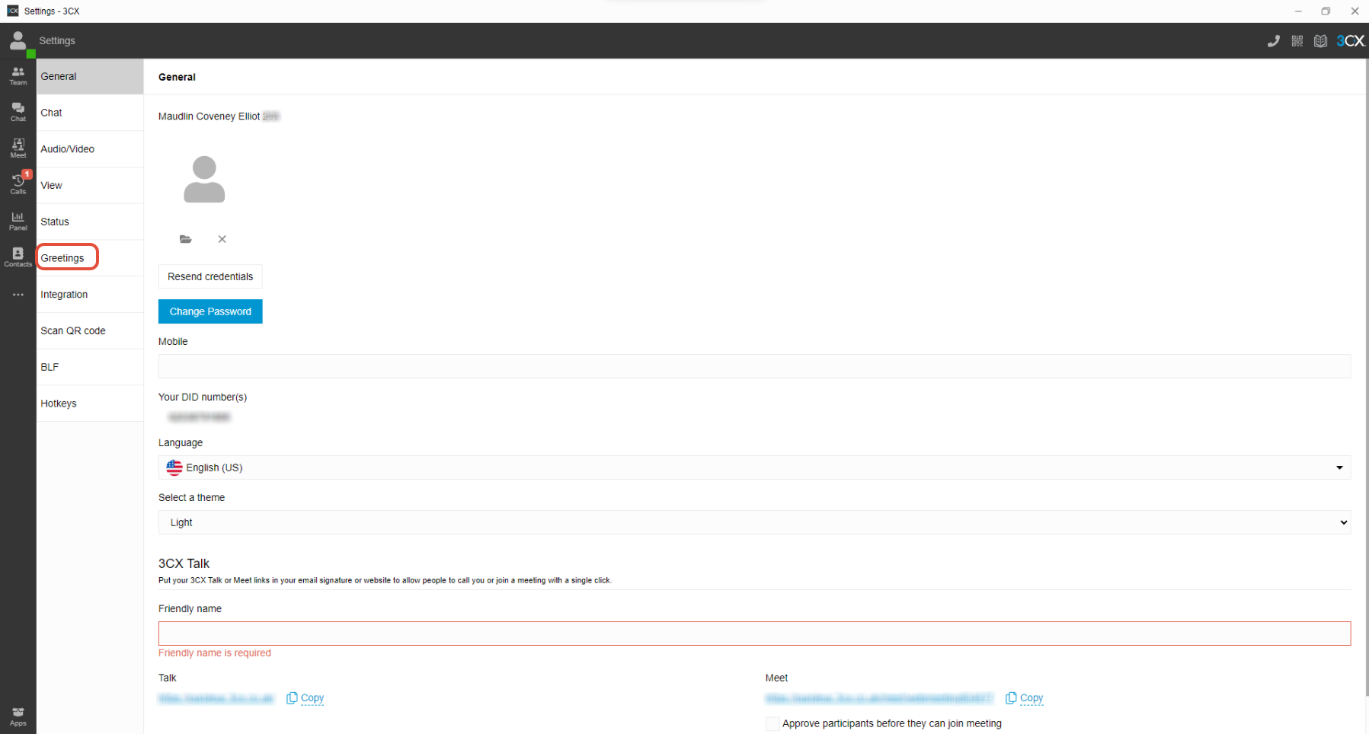Open the Select a theme dropdown

point(754,522)
